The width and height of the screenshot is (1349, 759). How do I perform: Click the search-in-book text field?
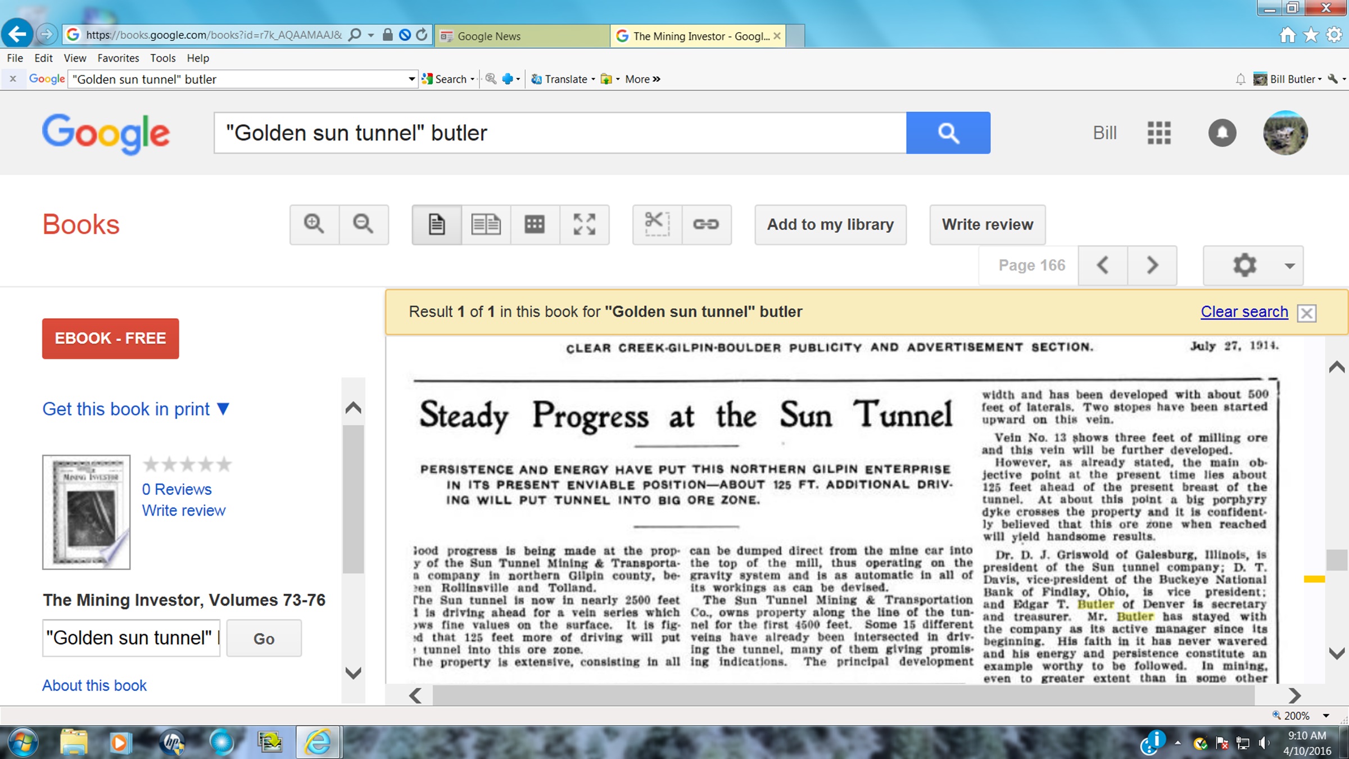click(x=132, y=638)
